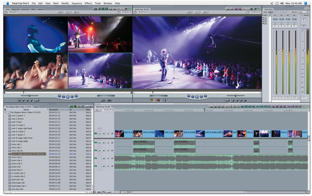Click the volume icon in the menu bar
This screenshot has height=196, width=312.
click(x=282, y=3)
